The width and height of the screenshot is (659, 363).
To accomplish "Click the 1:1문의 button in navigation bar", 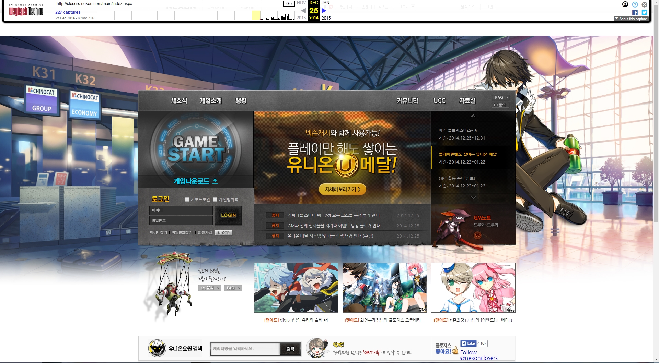I will pyautogui.click(x=500, y=105).
